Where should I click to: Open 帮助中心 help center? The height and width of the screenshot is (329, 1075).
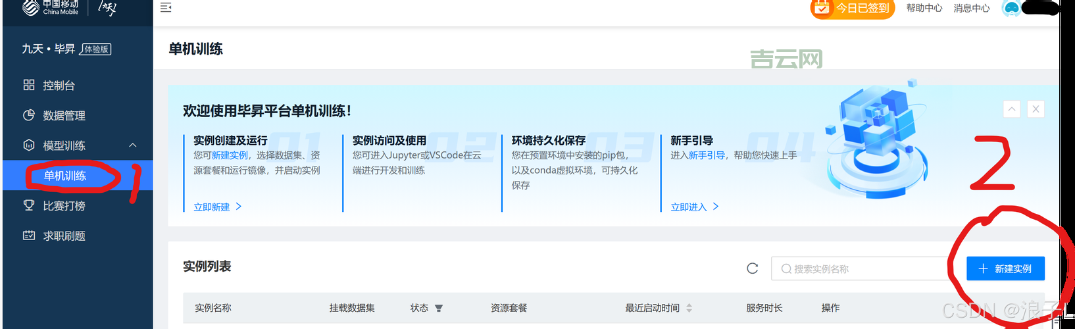click(924, 8)
